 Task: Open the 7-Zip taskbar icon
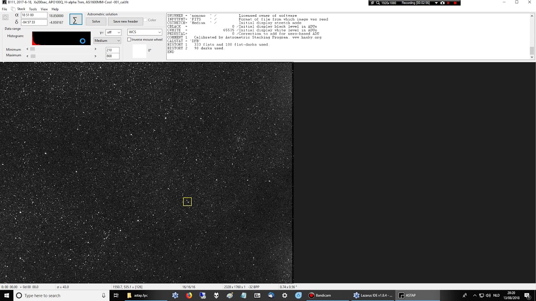pyautogui.click(x=257, y=296)
